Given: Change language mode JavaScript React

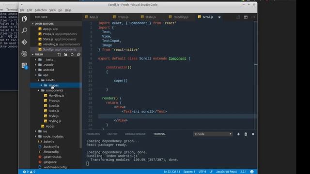Looking at the screenshot, I should coord(226,172).
